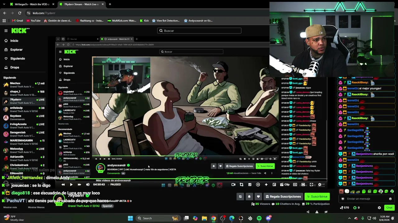Open the MARESMAGAMIN channel in sidebar

point(24,142)
